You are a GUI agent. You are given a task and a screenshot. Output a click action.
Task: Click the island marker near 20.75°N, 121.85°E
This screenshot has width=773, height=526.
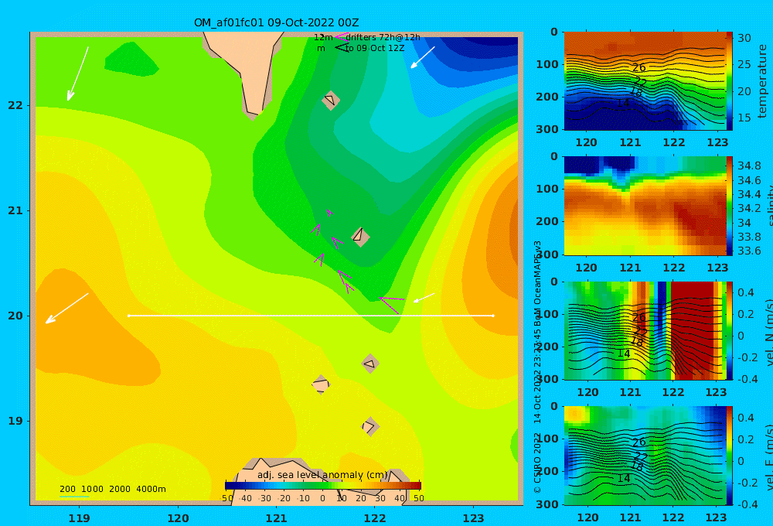coord(360,237)
